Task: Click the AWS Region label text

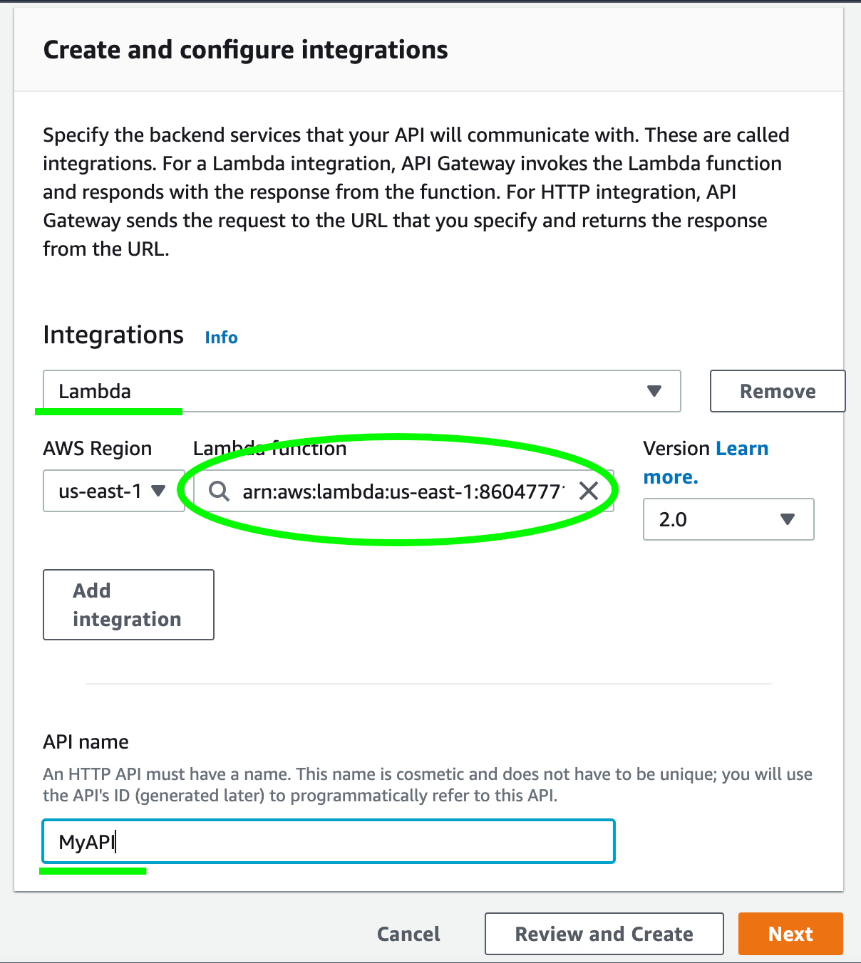Action: 97,449
